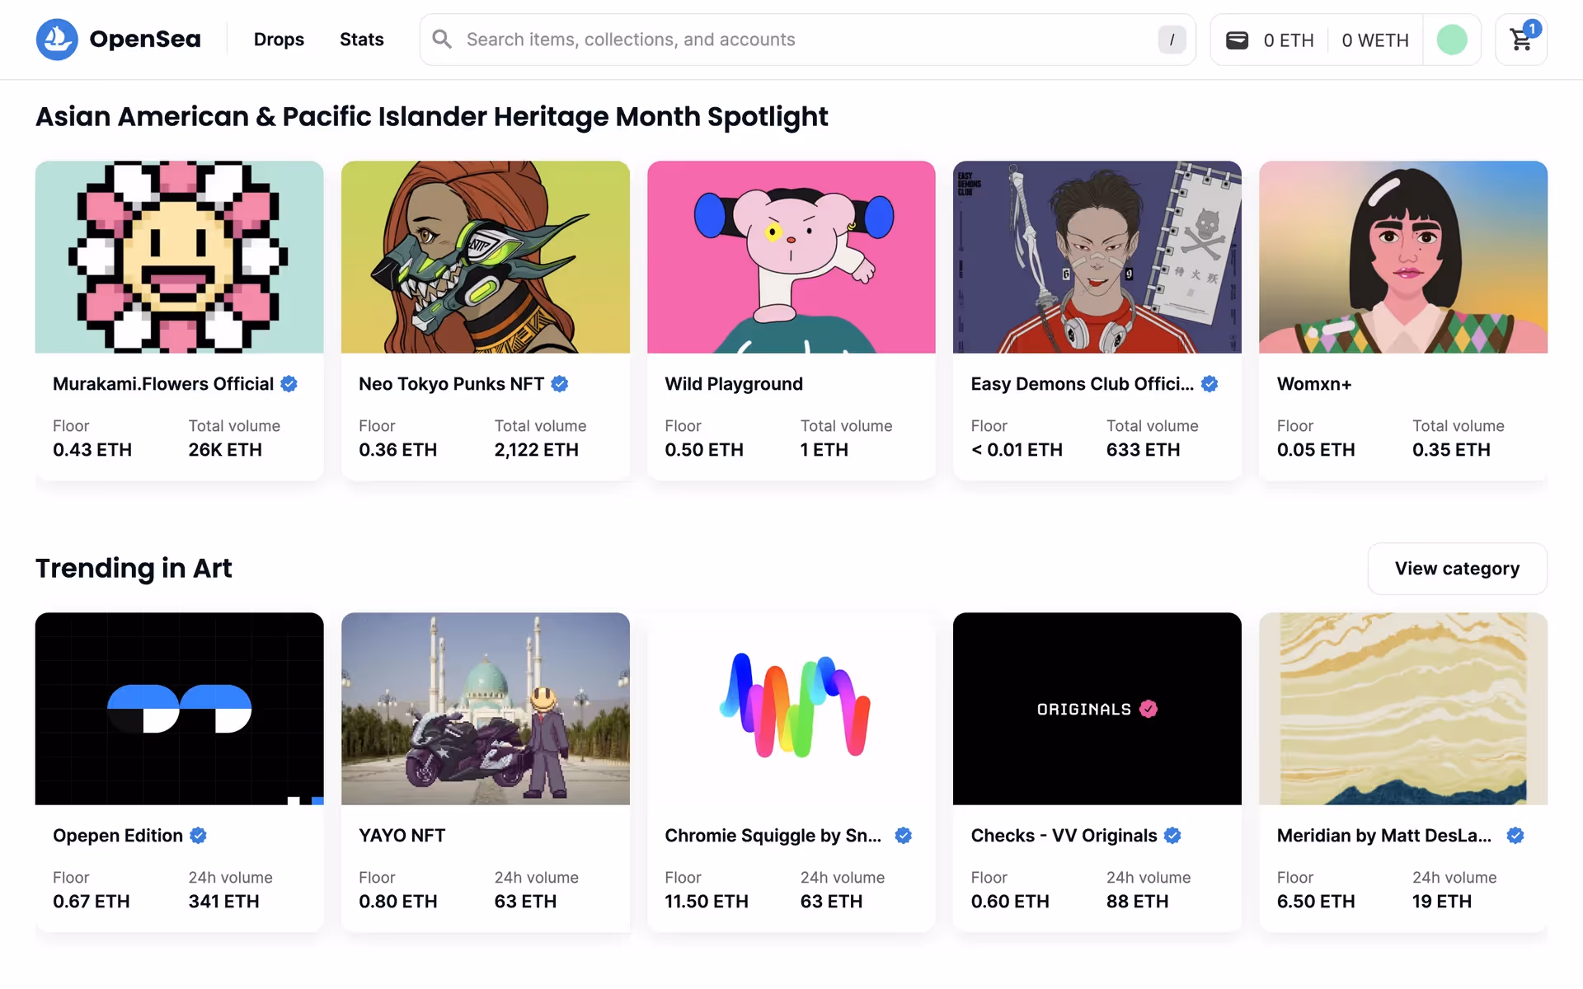
Task: Click the green account avatar circle
Action: (x=1451, y=40)
